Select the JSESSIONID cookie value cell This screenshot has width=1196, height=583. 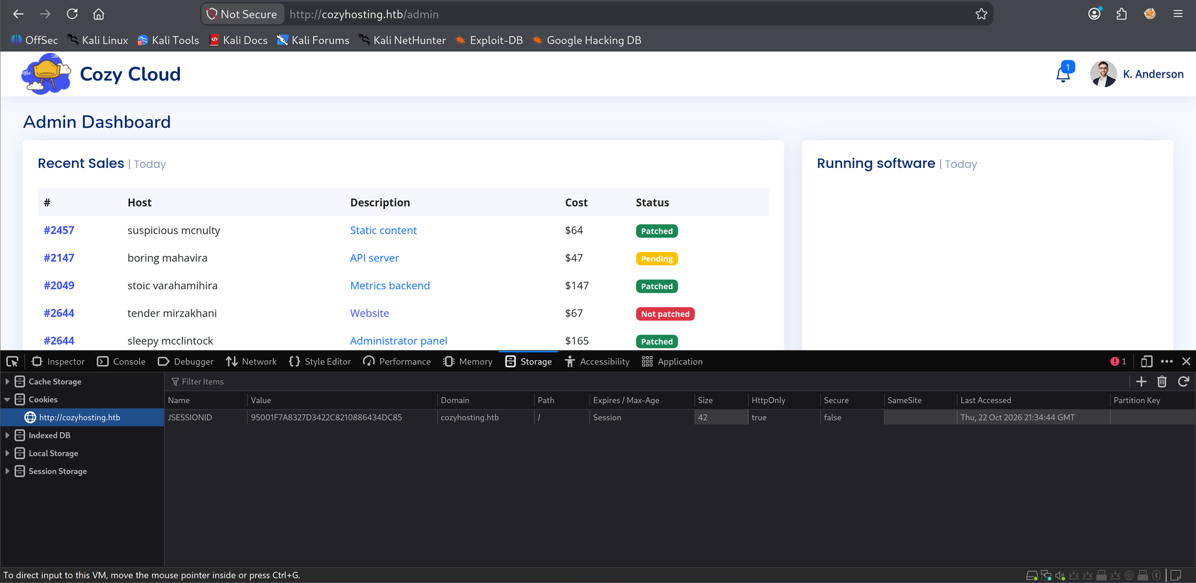[x=342, y=417]
